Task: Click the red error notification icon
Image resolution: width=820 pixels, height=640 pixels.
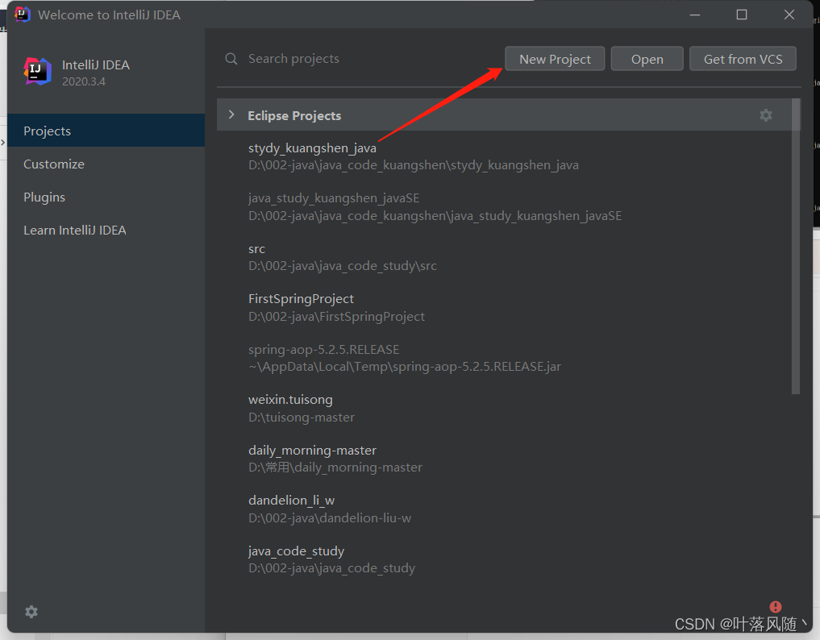Action: pos(775,606)
